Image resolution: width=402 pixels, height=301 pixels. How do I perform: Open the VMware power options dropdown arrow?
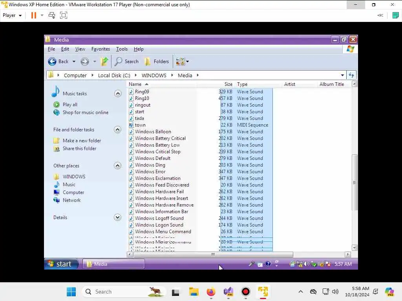click(x=42, y=15)
